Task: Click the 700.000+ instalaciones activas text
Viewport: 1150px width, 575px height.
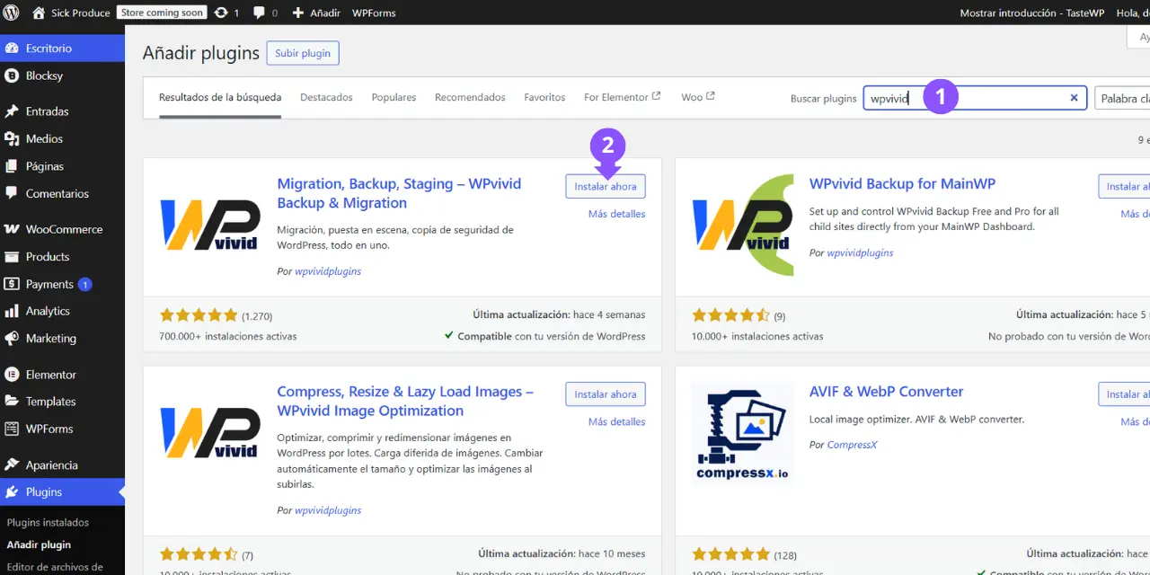Action: (x=228, y=336)
